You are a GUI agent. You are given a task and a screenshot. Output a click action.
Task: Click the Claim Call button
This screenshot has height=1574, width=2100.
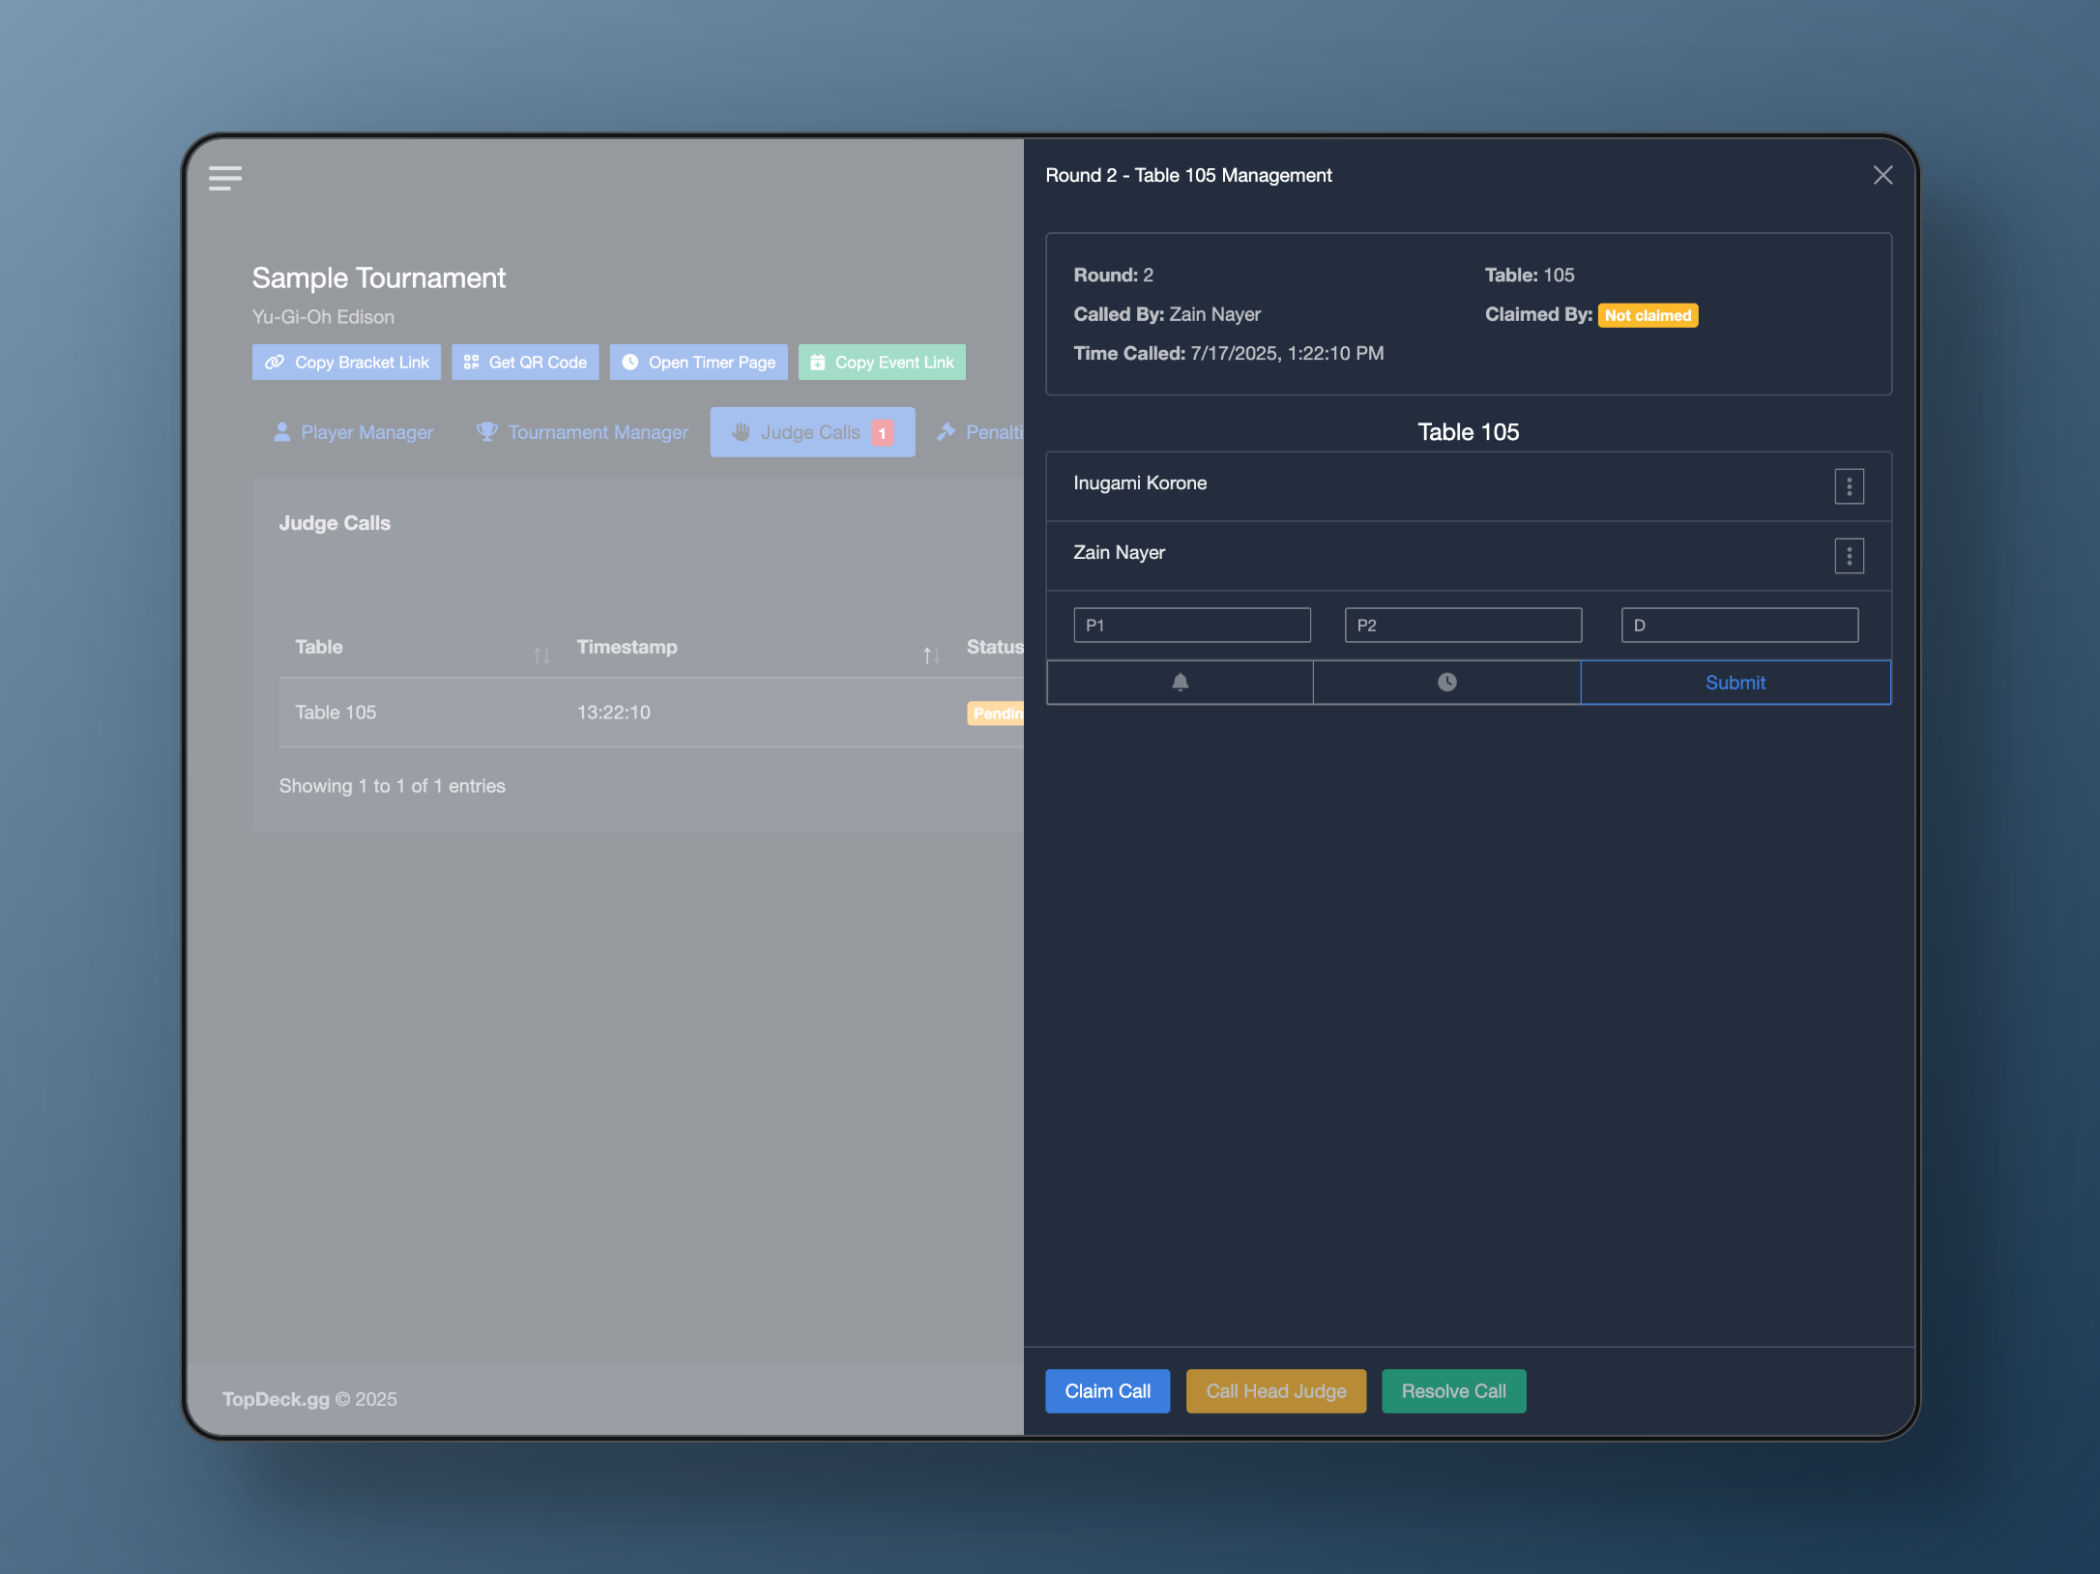1107,1391
